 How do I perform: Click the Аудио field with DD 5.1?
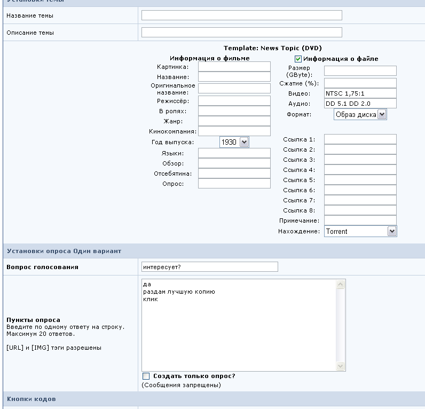click(360, 103)
